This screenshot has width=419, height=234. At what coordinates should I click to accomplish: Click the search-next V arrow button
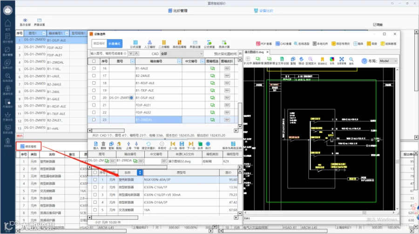click(x=131, y=53)
